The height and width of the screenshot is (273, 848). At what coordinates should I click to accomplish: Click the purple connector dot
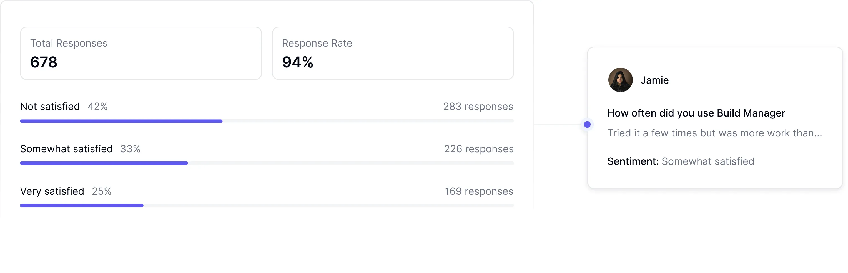pos(587,124)
